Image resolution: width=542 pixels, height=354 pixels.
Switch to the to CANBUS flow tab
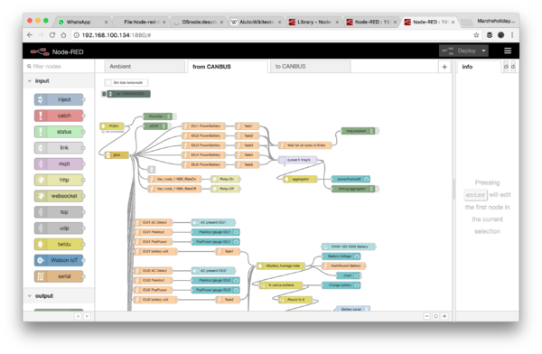click(310, 67)
